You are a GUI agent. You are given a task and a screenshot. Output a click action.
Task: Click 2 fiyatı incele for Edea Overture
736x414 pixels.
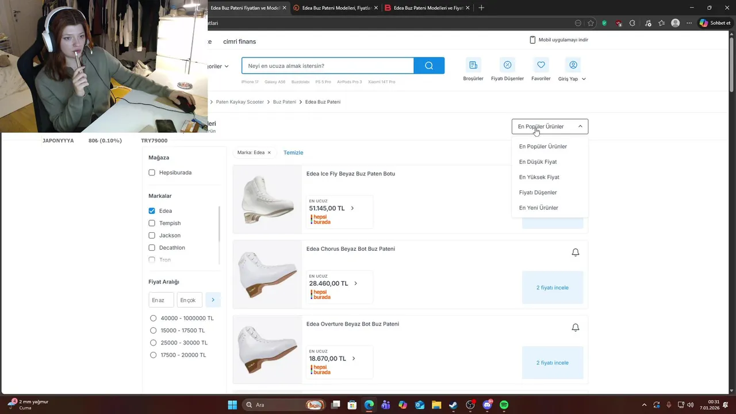click(553, 363)
